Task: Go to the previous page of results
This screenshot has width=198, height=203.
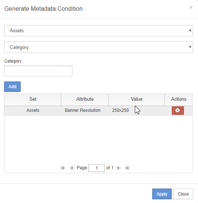Action: [72, 168]
